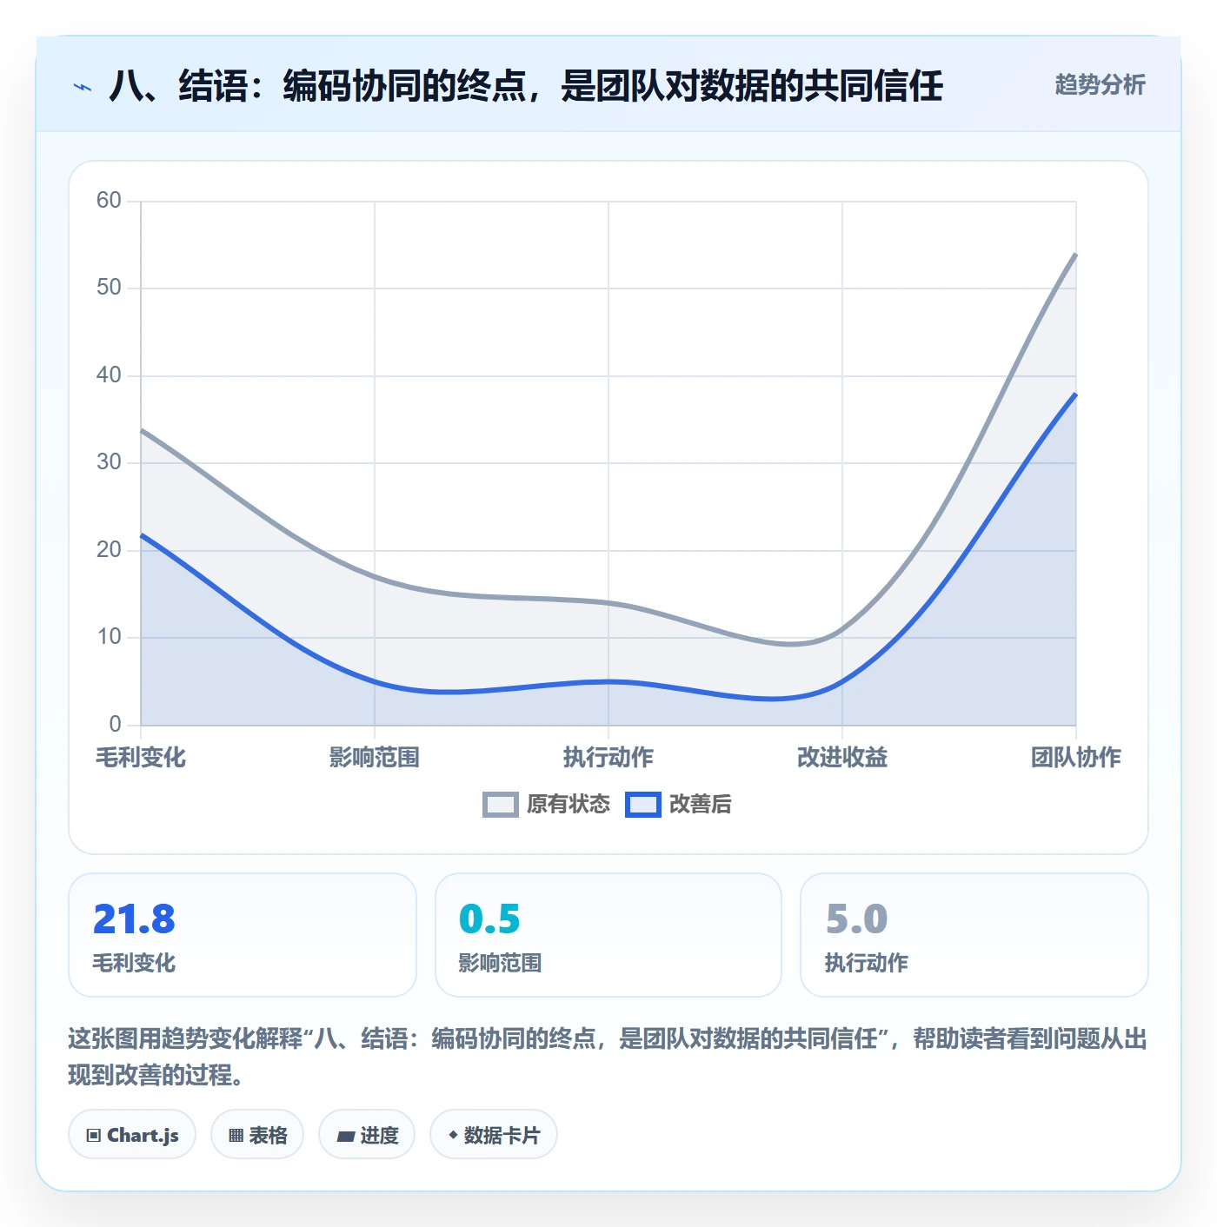Click the 影响范围 x-axis label

[x=375, y=758]
